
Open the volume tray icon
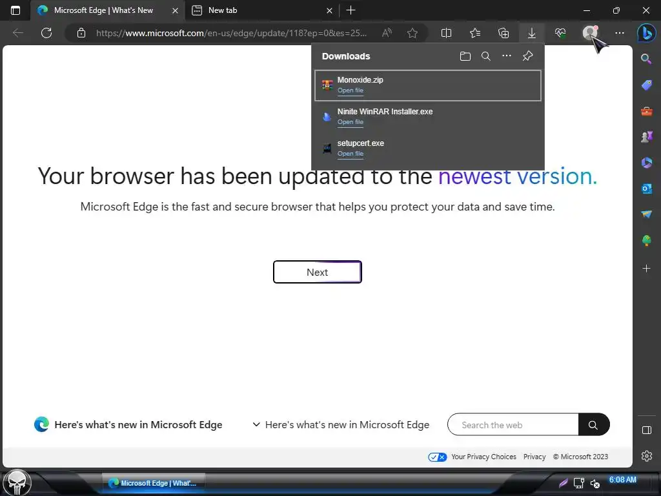pyautogui.click(x=595, y=484)
